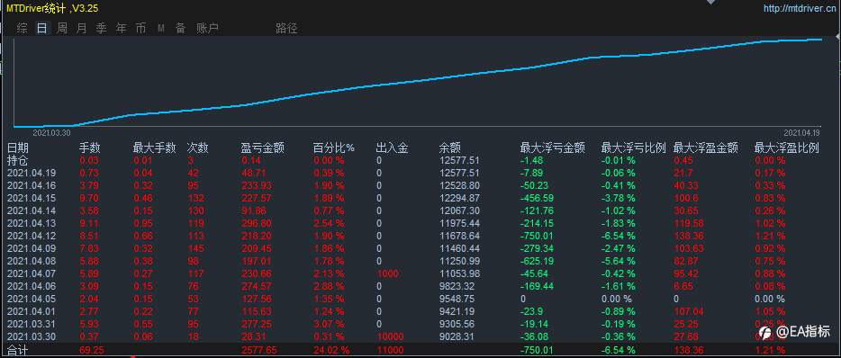Select the 2021.04.07 date row

(x=32, y=273)
